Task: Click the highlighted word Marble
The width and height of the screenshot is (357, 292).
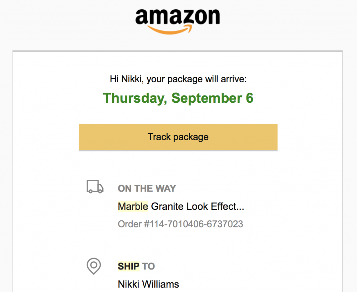Action: point(133,206)
